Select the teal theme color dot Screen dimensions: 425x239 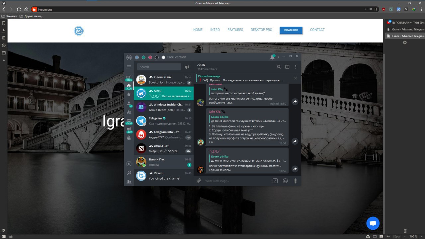tap(143, 57)
